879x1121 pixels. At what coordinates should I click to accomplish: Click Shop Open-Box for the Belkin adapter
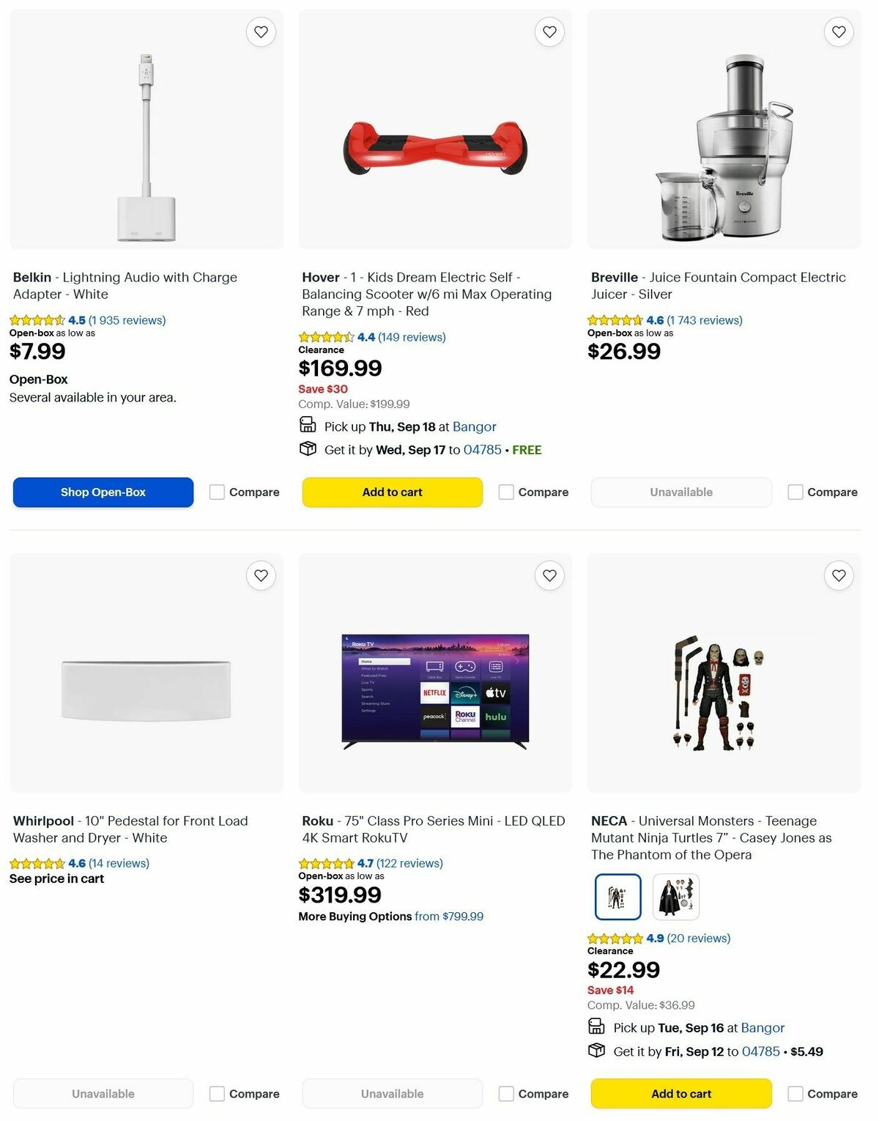coord(103,492)
